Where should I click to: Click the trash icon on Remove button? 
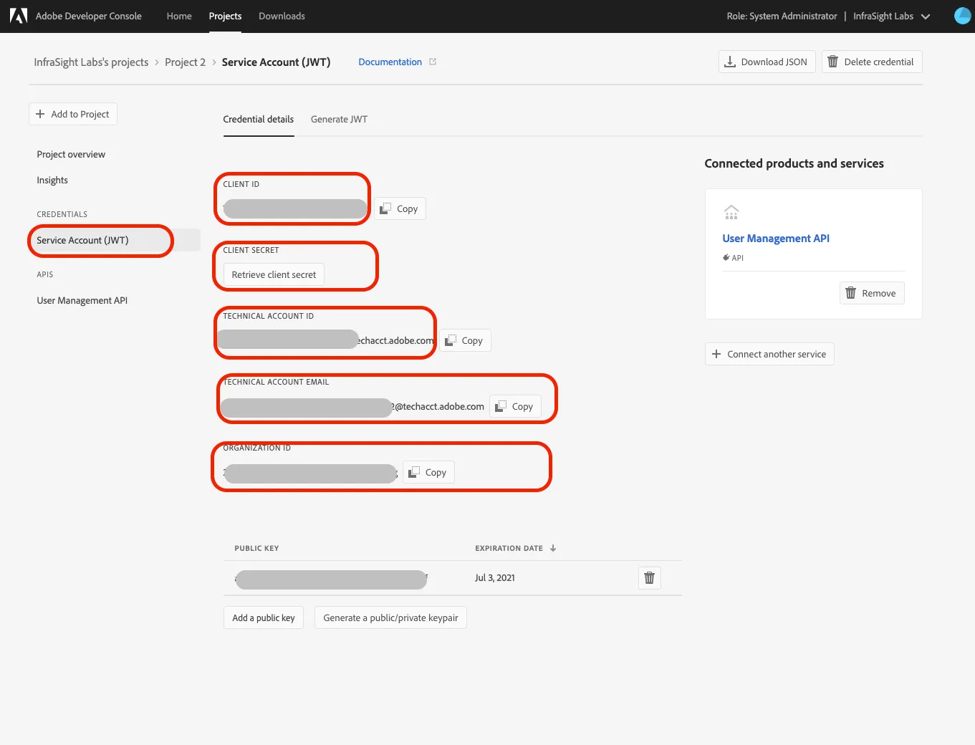click(851, 293)
